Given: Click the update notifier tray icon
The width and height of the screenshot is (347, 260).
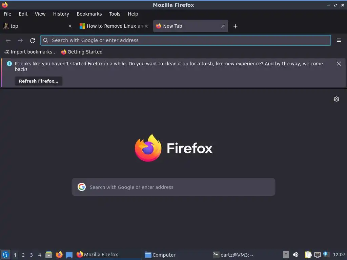Looking at the screenshot, I should coord(326,254).
